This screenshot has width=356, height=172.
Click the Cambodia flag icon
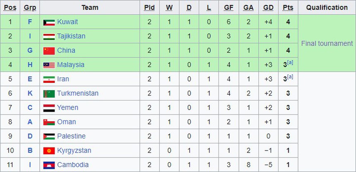pos(49,165)
